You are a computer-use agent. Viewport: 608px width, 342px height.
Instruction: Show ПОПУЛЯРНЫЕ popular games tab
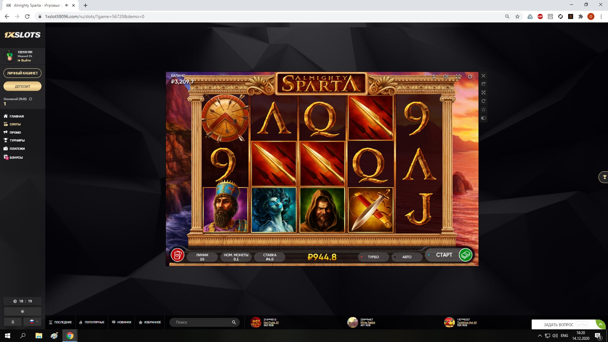[x=92, y=322]
